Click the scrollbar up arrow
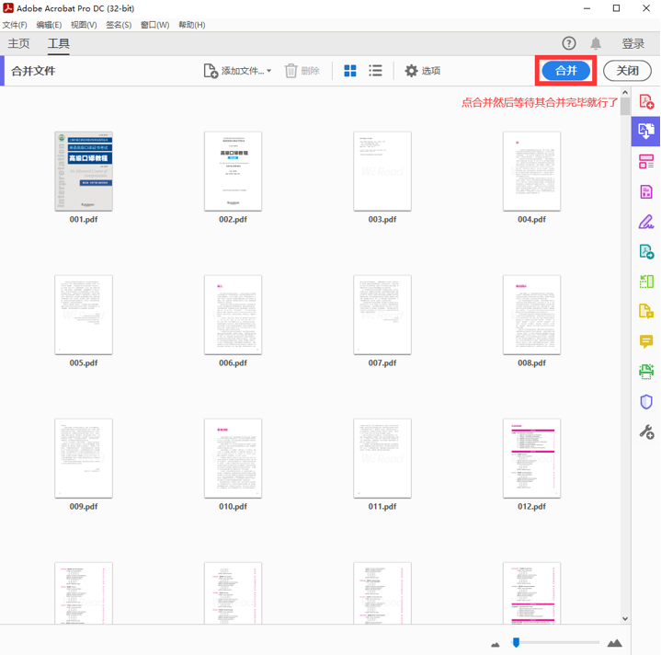The image size is (661, 655). [625, 92]
